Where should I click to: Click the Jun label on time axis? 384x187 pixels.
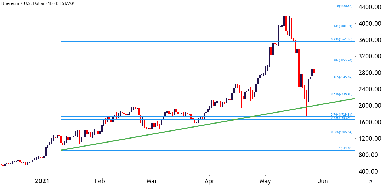pos(323,181)
